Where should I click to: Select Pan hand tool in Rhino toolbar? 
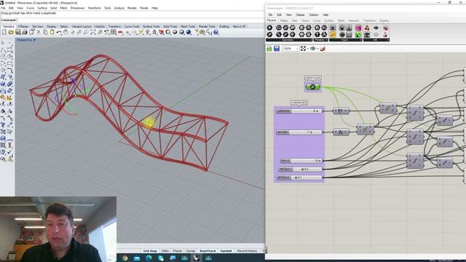tap(66, 32)
